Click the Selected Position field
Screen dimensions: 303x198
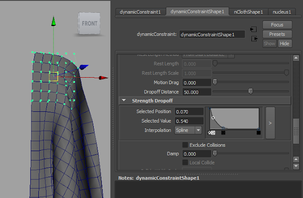coord(189,112)
